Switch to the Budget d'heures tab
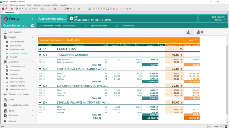The height and width of the screenshot is (128, 229). [70, 26]
